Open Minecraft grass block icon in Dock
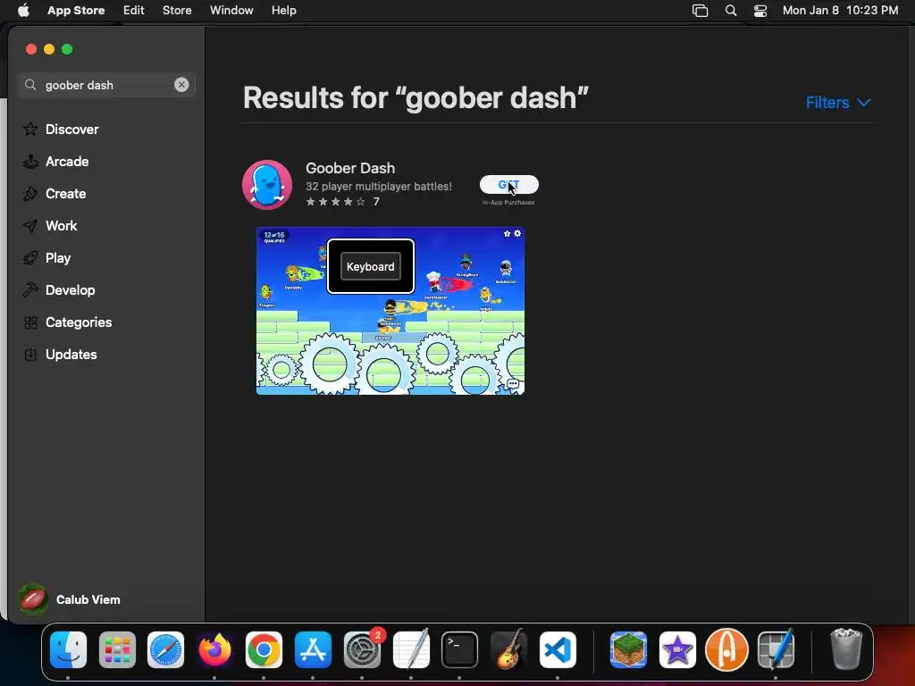Screen dimensions: 915x686 tap(628, 649)
